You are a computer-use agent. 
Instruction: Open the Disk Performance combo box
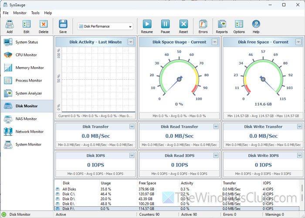tap(105, 27)
